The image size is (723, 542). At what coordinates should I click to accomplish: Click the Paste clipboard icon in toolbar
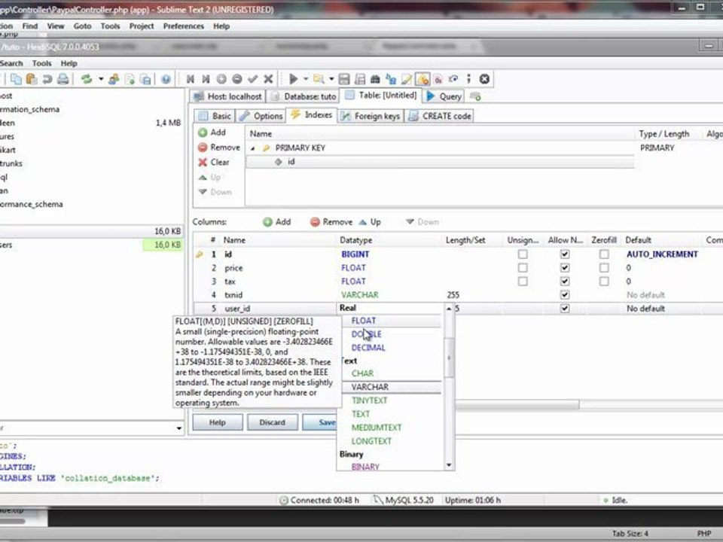[x=32, y=79]
